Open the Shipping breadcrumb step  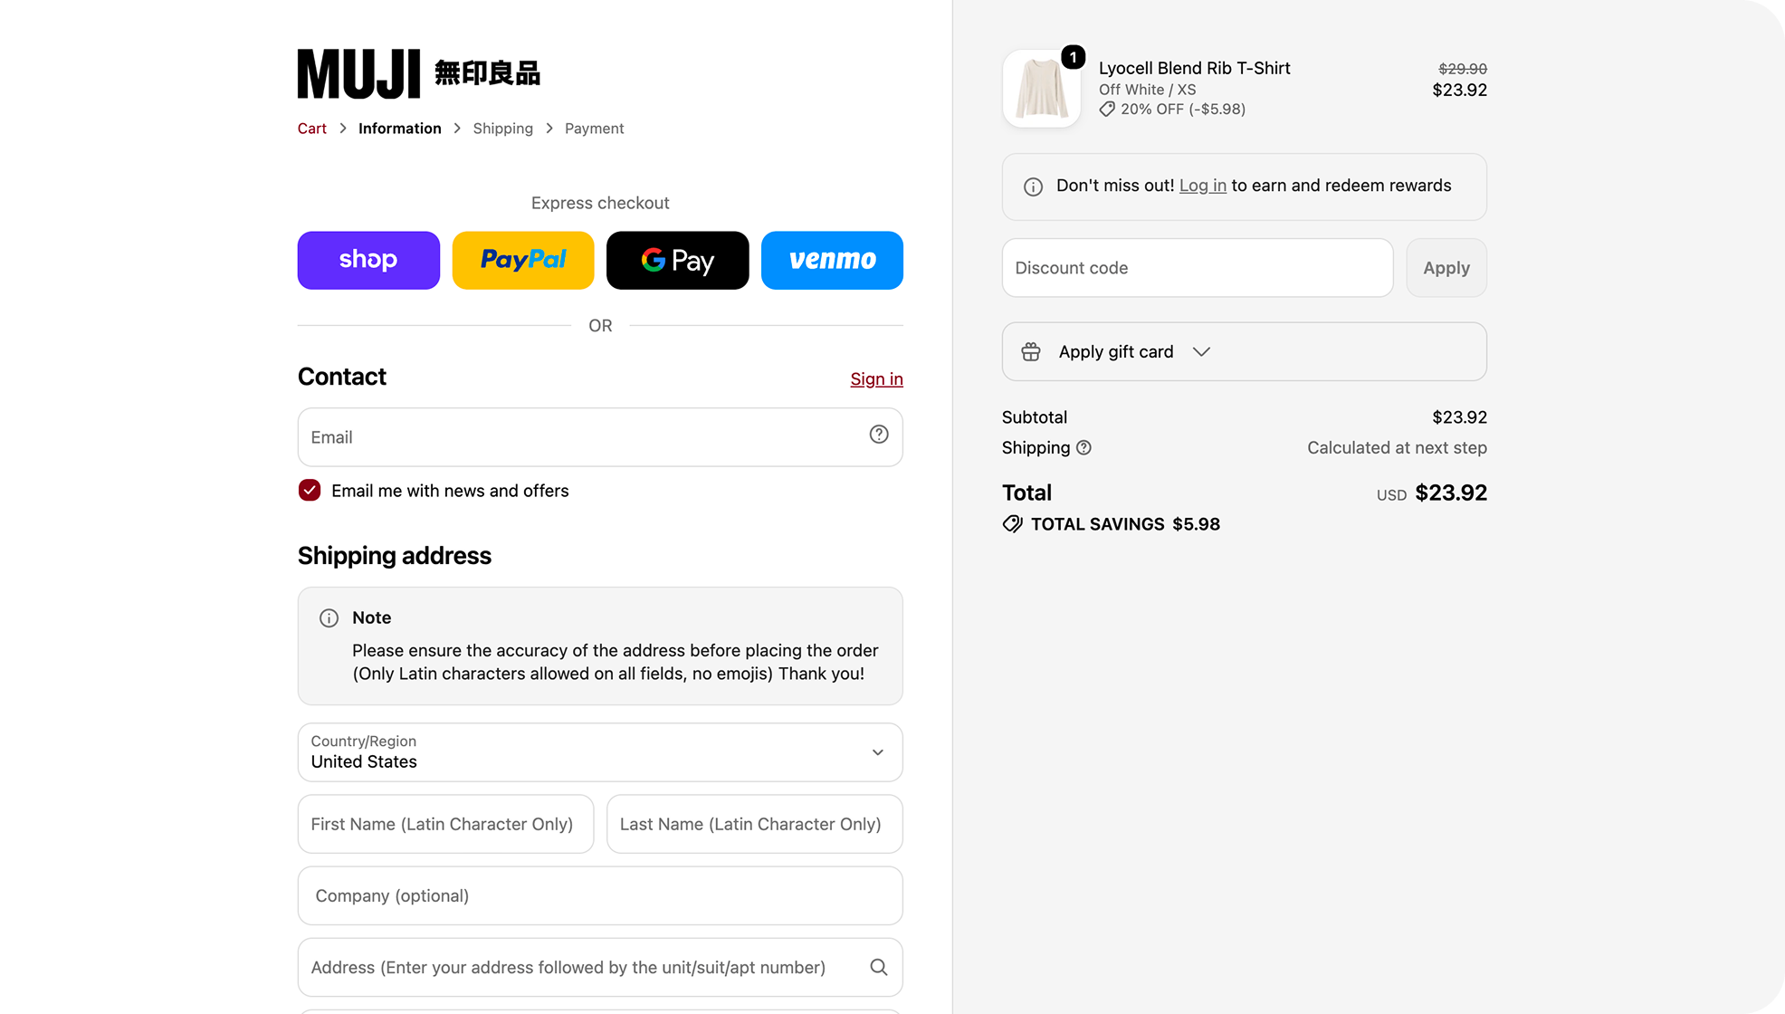[x=503, y=129]
